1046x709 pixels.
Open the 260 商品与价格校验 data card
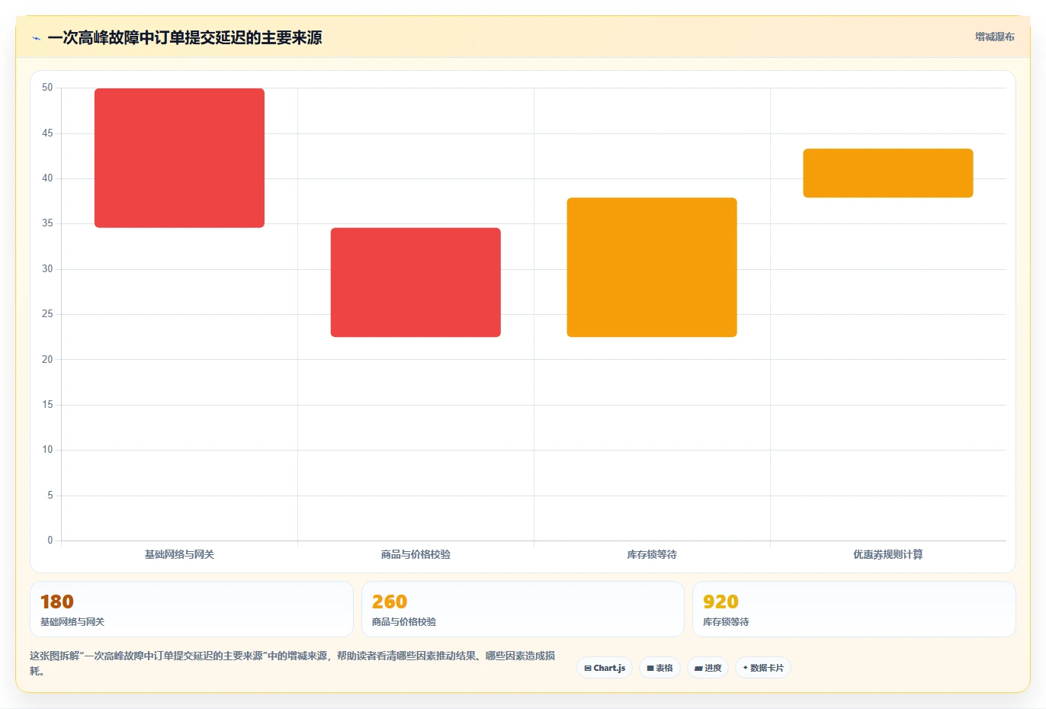[522, 609]
